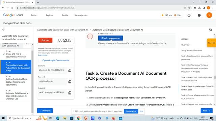
Task: Click the 11th league rank badge
Action: (178, 15)
